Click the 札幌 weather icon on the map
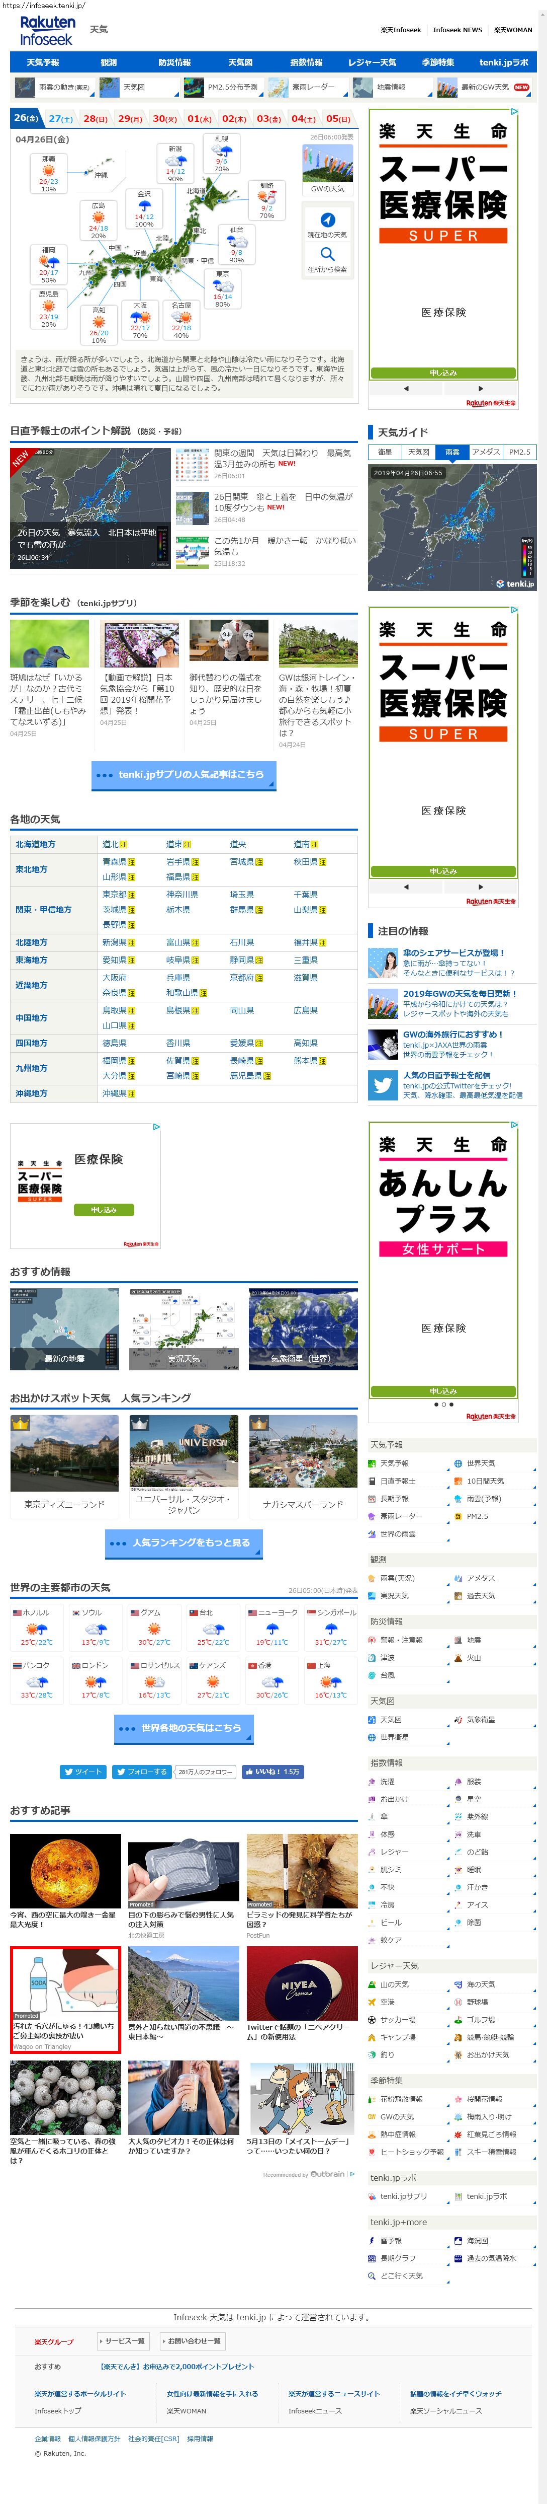 click(x=222, y=151)
